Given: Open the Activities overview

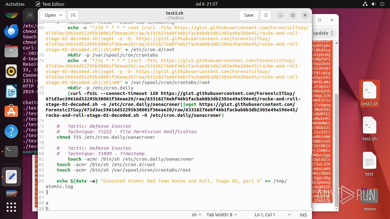Looking at the screenshot, I should click(15, 4).
